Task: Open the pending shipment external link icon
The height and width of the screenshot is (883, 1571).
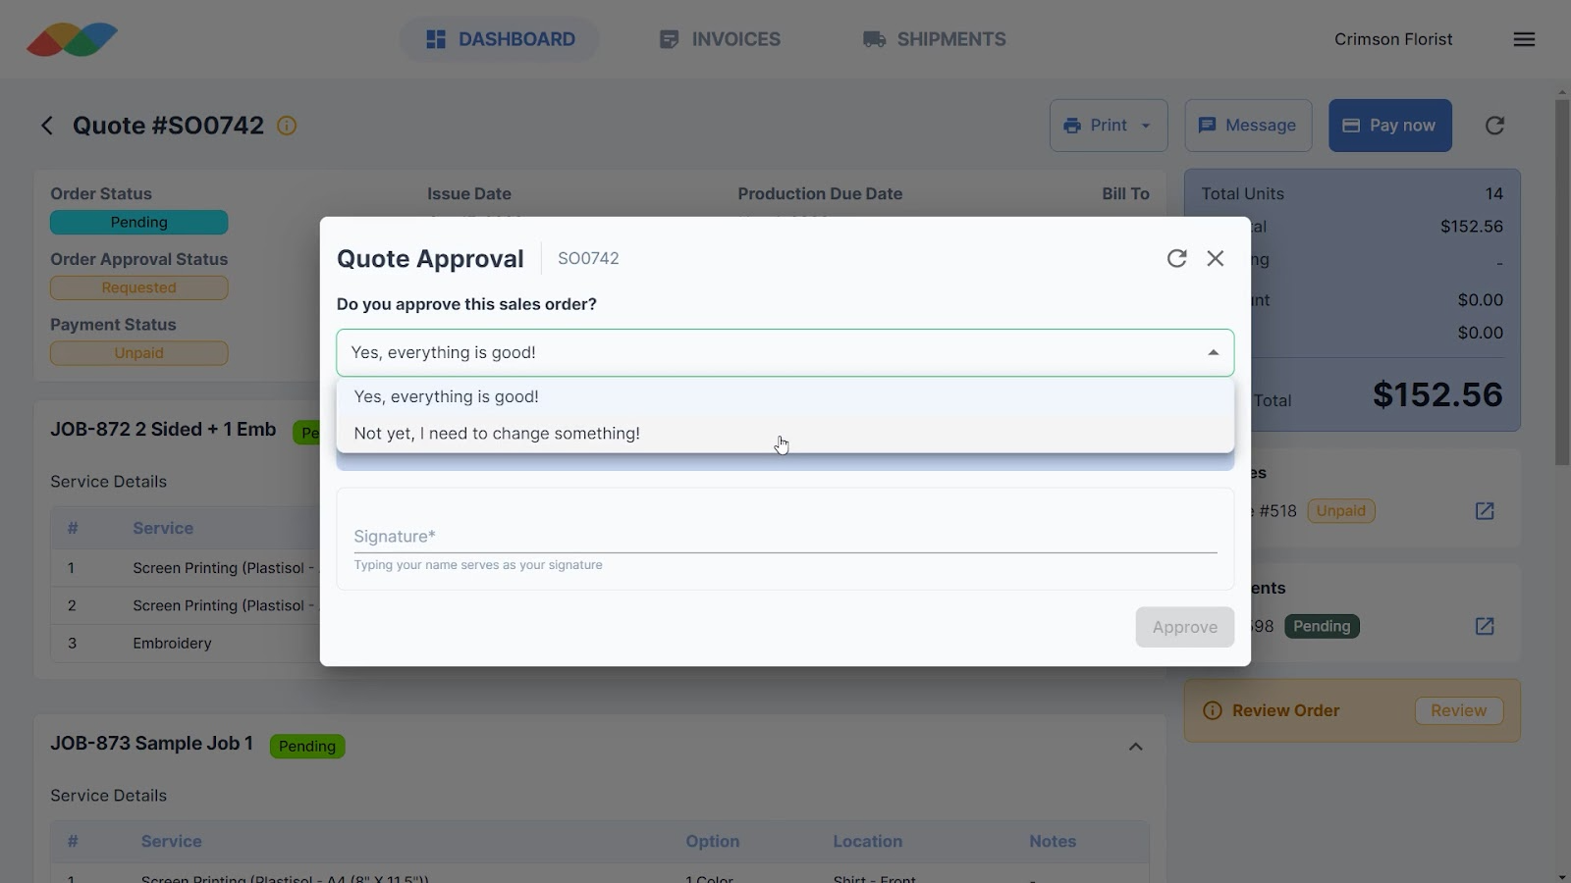Action: pos(1485,626)
